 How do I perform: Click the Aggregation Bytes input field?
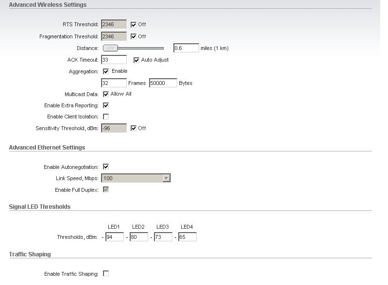tap(163, 83)
